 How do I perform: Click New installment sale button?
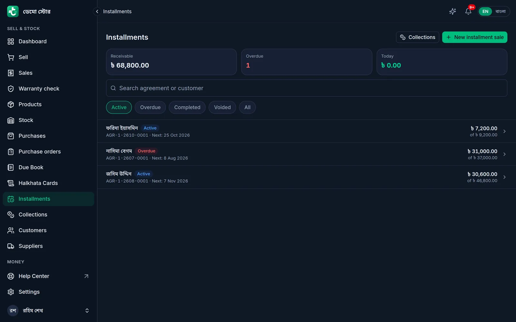point(475,37)
